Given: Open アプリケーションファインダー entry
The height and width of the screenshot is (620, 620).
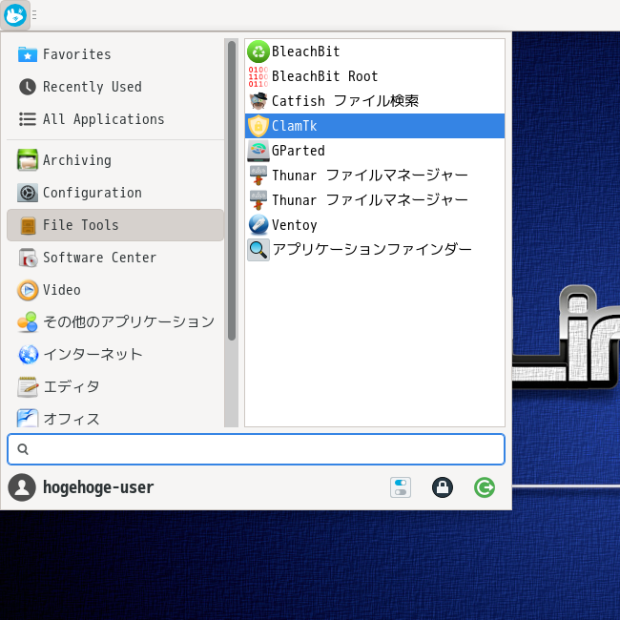Looking at the screenshot, I should click(375, 250).
